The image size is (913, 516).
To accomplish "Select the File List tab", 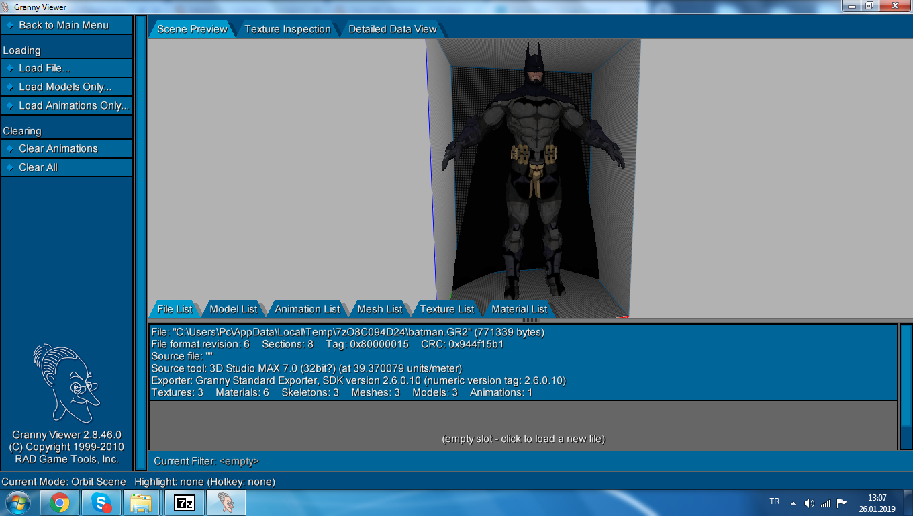I will pos(175,309).
